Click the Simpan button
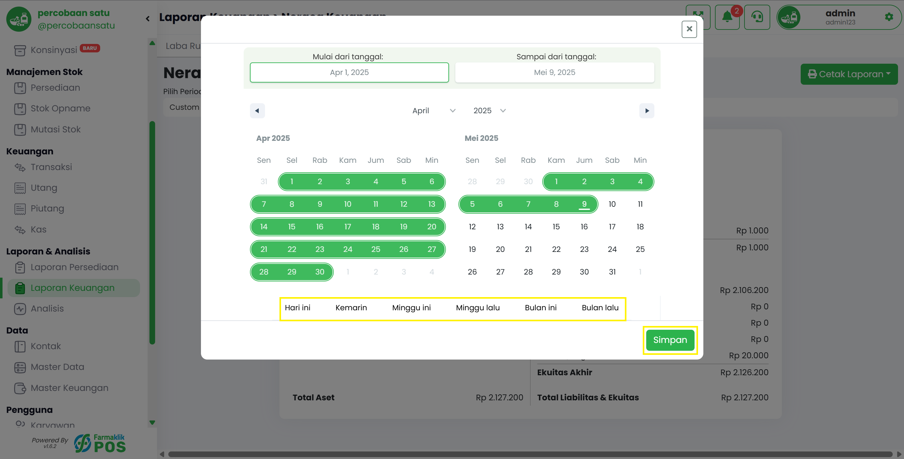 point(670,340)
